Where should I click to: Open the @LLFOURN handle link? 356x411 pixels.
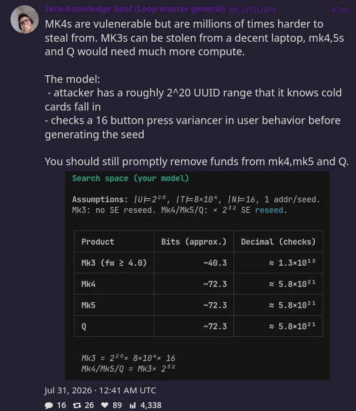(x=252, y=10)
